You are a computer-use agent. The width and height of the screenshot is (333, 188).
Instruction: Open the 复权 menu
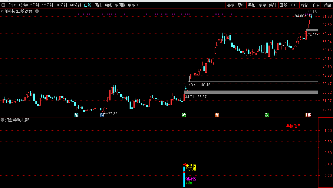click(x=241, y=5)
